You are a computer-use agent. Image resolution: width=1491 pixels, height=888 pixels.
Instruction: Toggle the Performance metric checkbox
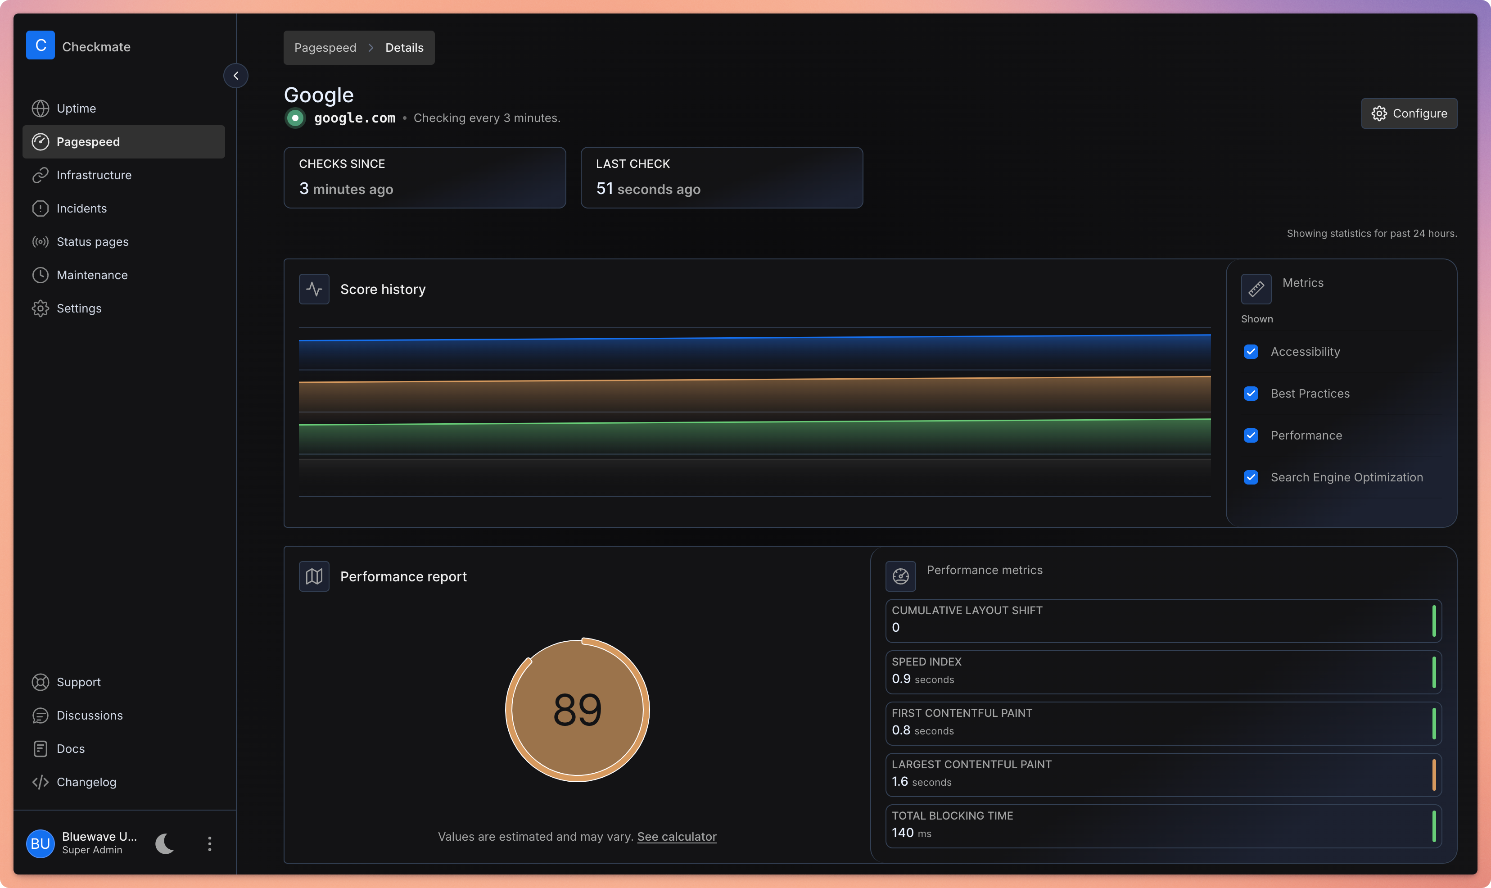[x=1251, y=435]
